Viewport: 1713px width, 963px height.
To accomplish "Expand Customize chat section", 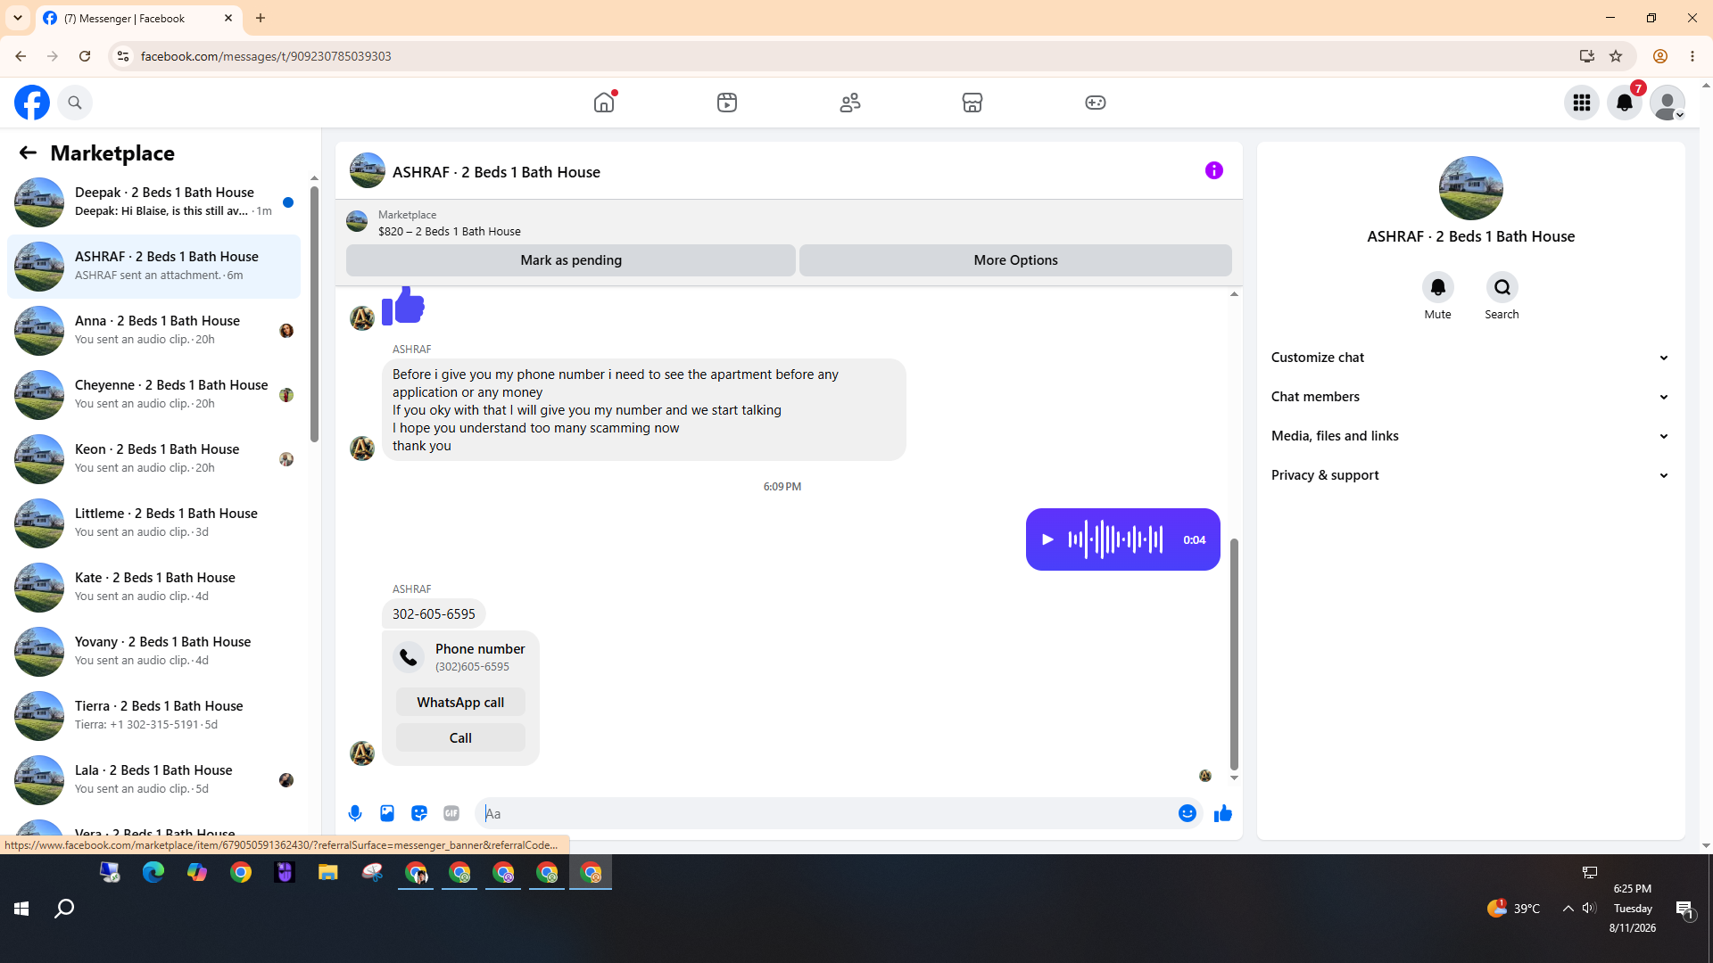I will 1470,358.
